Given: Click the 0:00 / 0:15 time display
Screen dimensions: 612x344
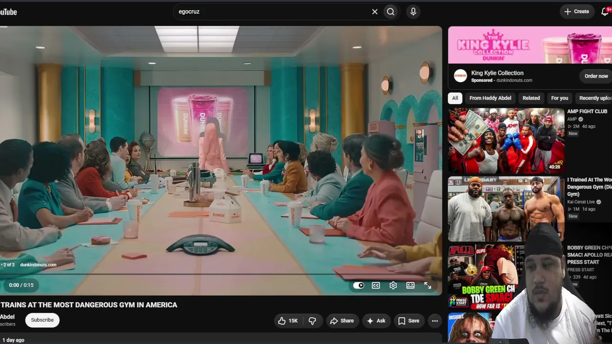Looking at the screenshot, I should pyautogui.click(x=21, y=285).
